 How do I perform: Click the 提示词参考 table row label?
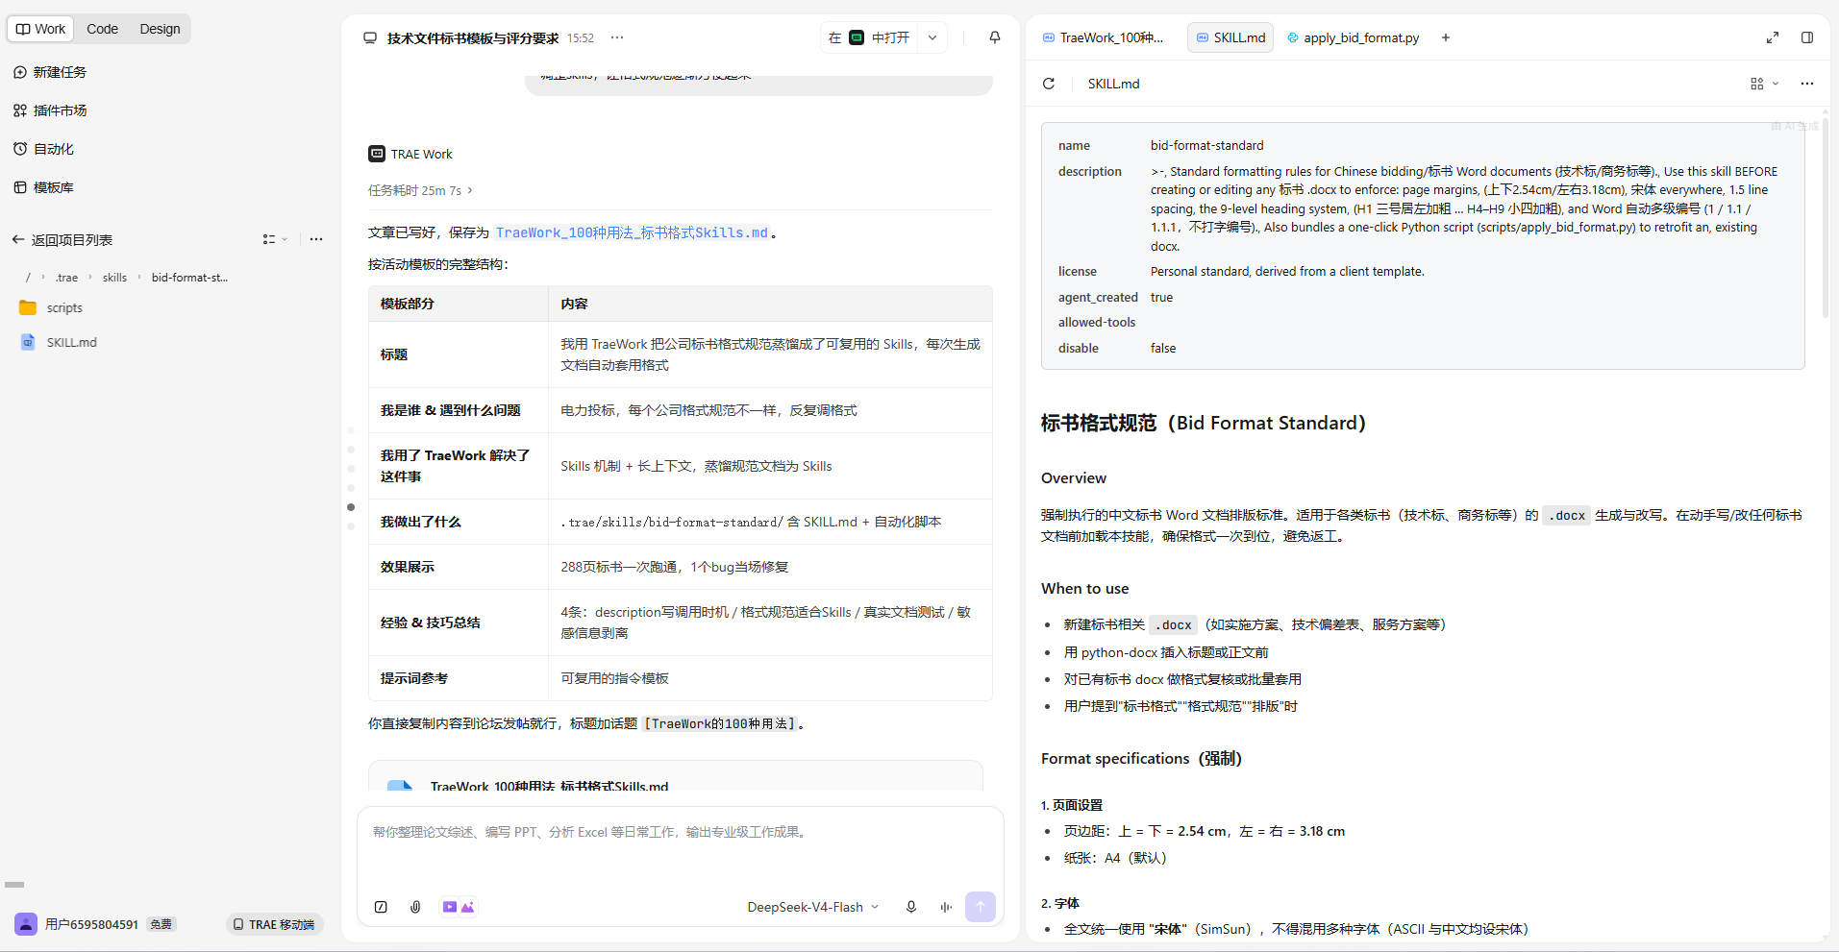414,678
